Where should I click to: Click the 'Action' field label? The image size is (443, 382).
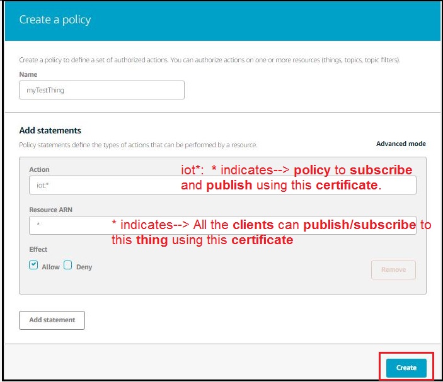pos(39,169)
